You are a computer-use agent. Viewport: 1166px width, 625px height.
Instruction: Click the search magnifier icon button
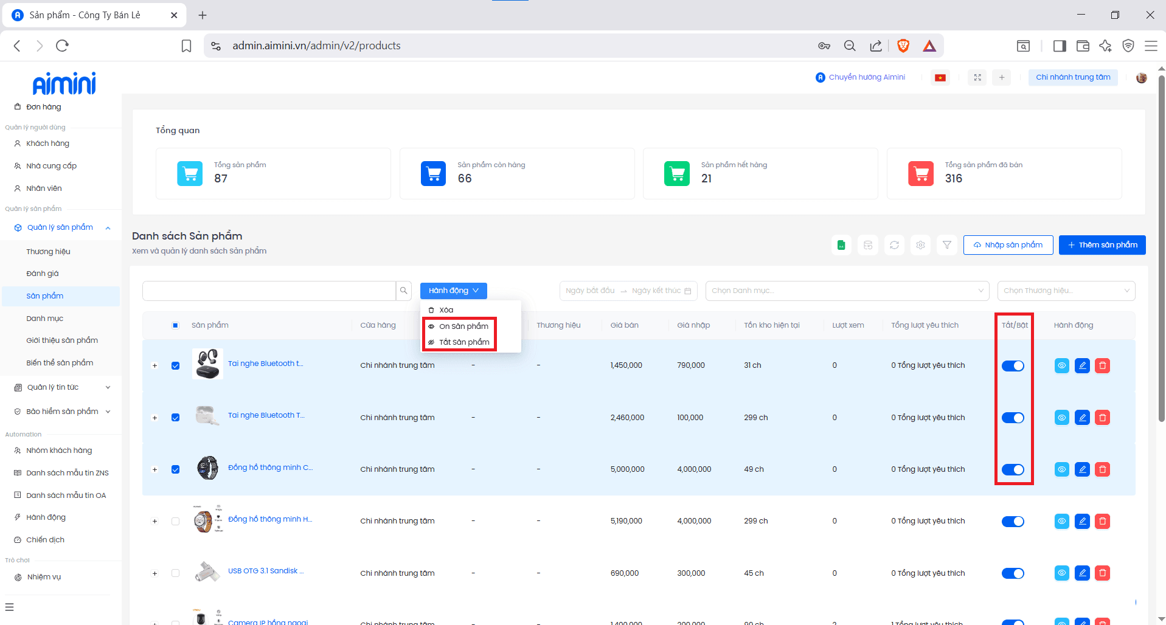[404, 291]
